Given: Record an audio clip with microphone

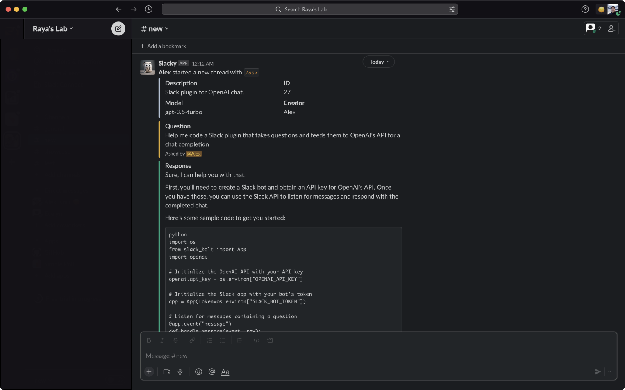Looking at the screenshot, I should 180,372.
